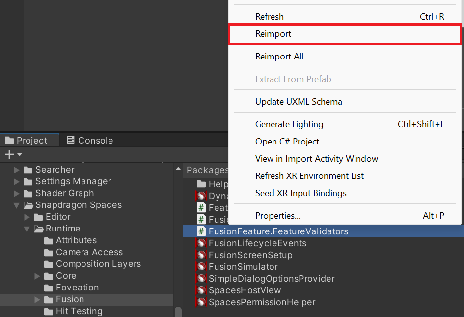Select the Camera Access folder label
464x317 pixels.
point(89,253)
